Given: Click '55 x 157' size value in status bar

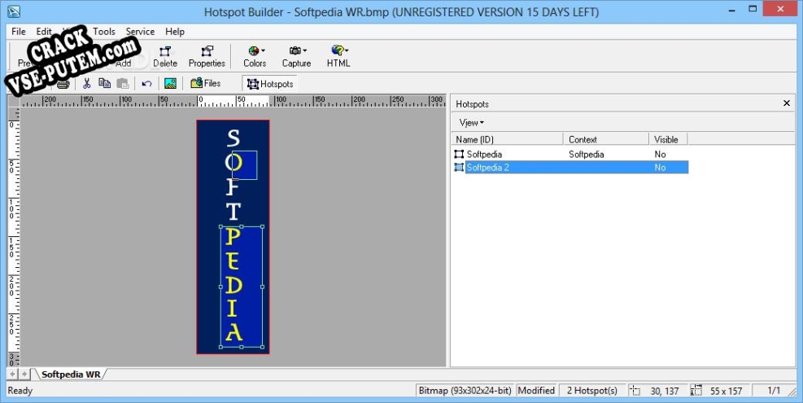Looking at the screenshot, I should click(726, 391).
